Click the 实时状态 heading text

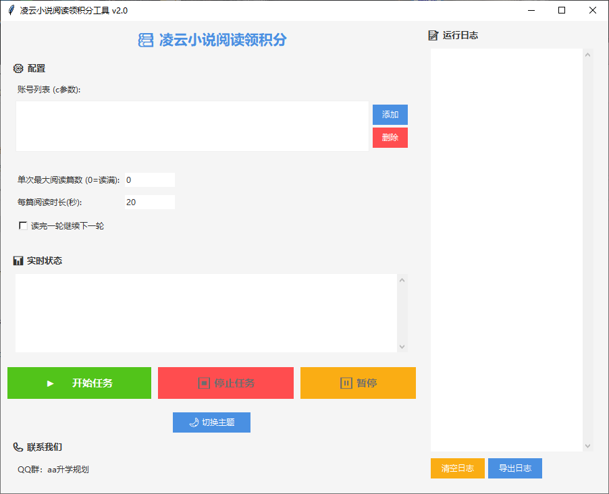(x=45, y=260)
